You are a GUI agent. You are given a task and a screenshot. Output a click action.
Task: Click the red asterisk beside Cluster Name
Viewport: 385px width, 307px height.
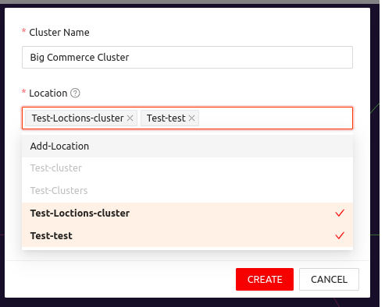click(x=23, y=31)
